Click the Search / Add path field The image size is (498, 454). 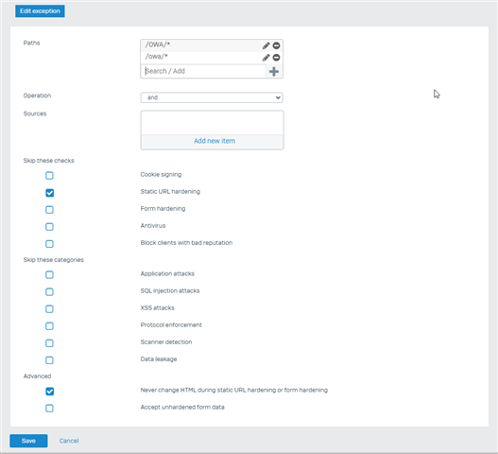(x=203, y=71)
